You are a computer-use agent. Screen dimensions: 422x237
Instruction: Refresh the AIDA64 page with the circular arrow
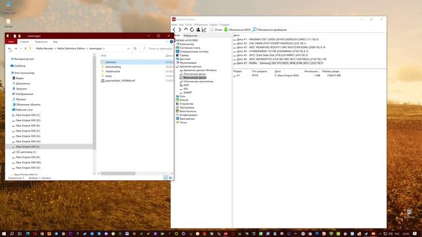pos(192,30)
